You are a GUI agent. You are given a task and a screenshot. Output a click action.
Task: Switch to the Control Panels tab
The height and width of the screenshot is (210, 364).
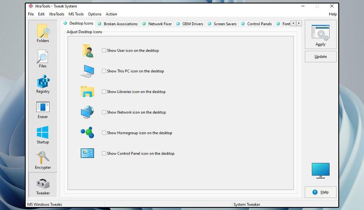[x=256, y=24]
